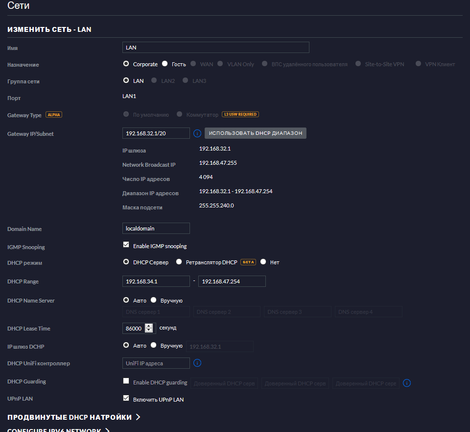Uncheck Включить UPnP LAN checkbox

(126, 399)
